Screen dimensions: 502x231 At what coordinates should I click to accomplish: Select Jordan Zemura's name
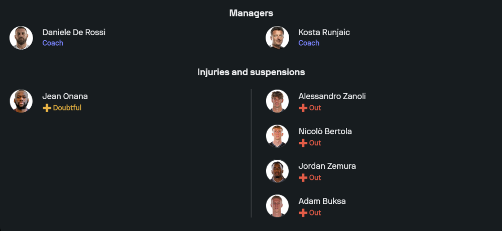click(327, 166)
